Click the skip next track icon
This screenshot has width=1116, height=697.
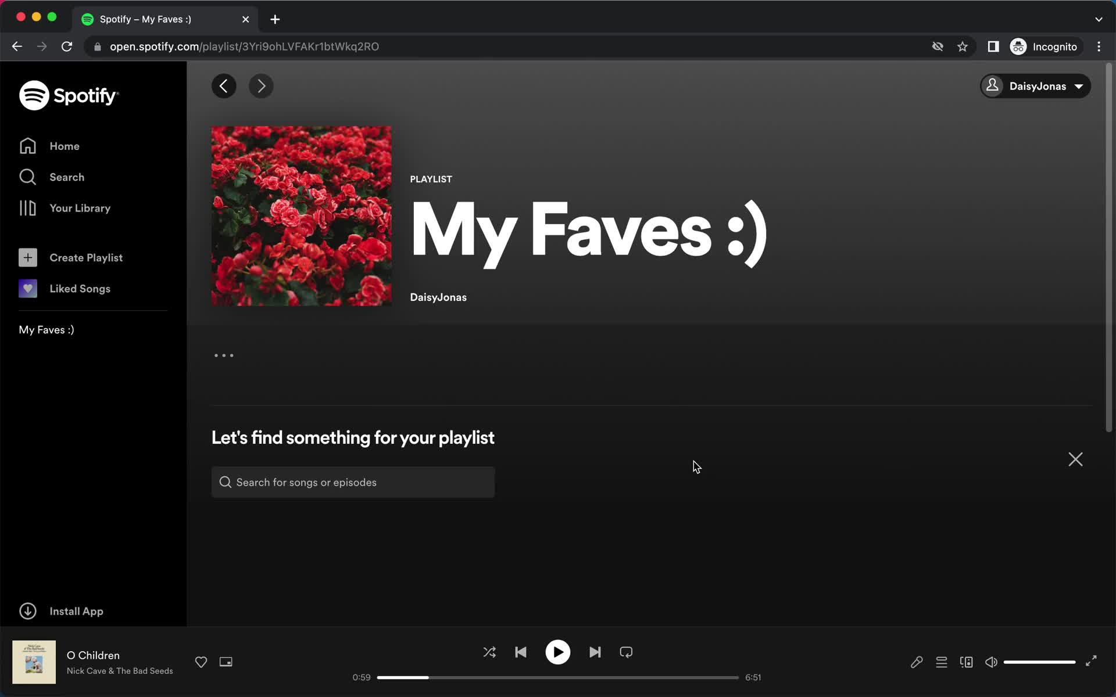(x=595, y=652)
